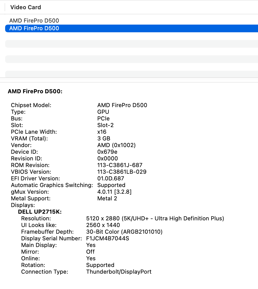Click the Revision ID value 0x0000
258x289 pixels.
click(107, 158)
